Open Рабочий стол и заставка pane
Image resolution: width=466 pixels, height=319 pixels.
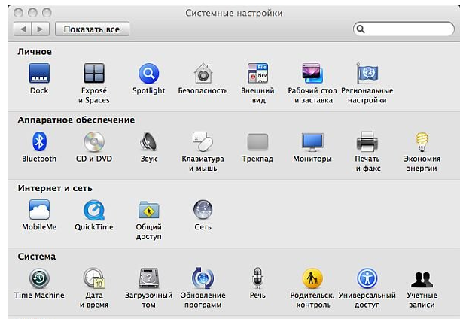coord(312,73)
